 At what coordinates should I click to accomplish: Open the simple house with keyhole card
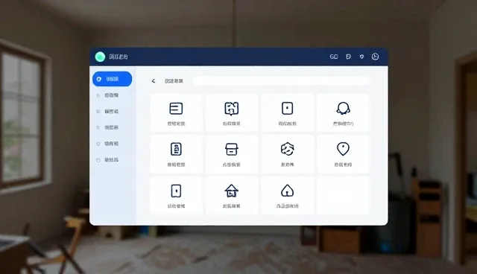click(288, 195)
